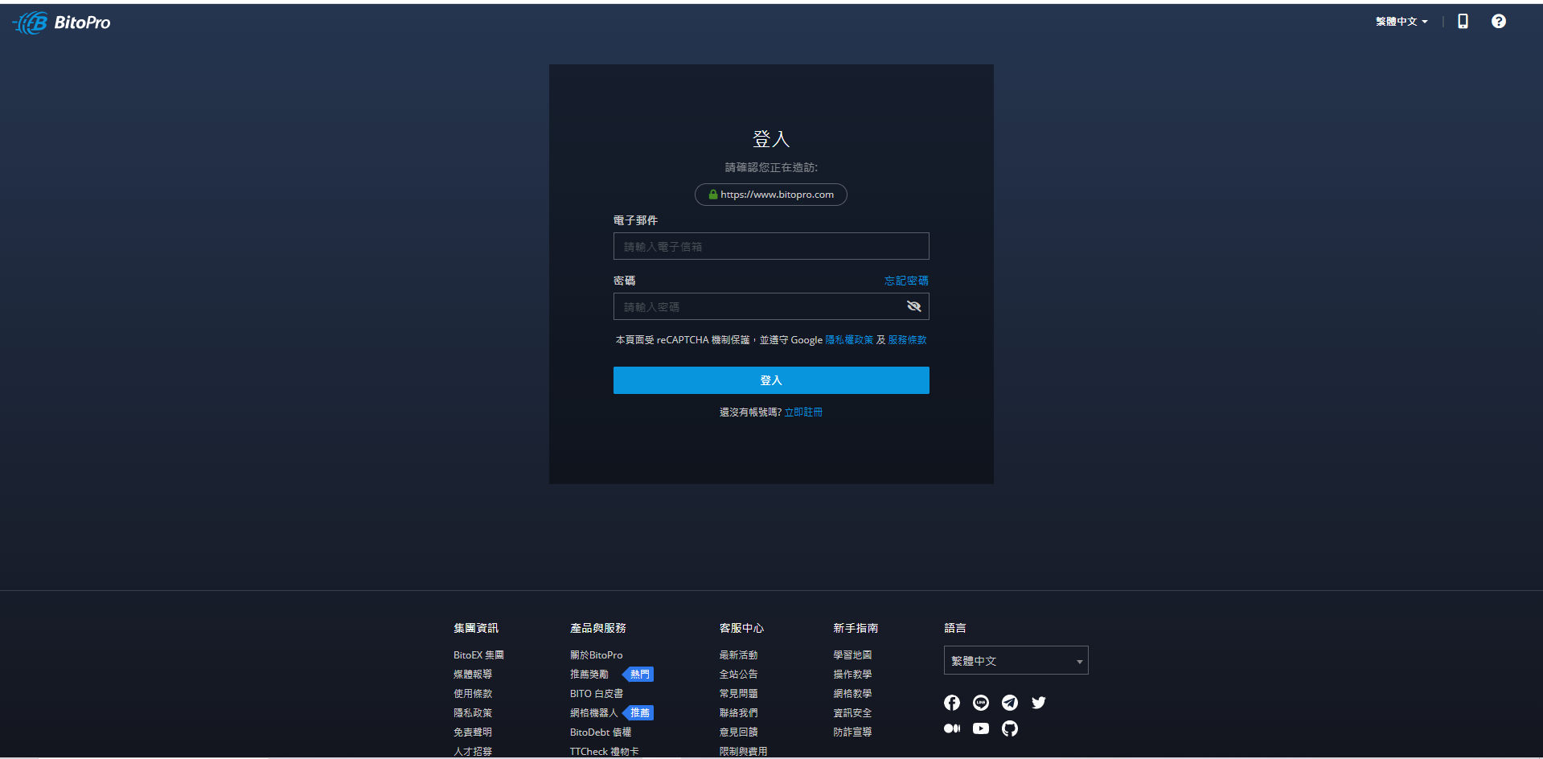Click the BitoPro logo
This screenshot has width=1543, height=759.
[x=62, y=23]
